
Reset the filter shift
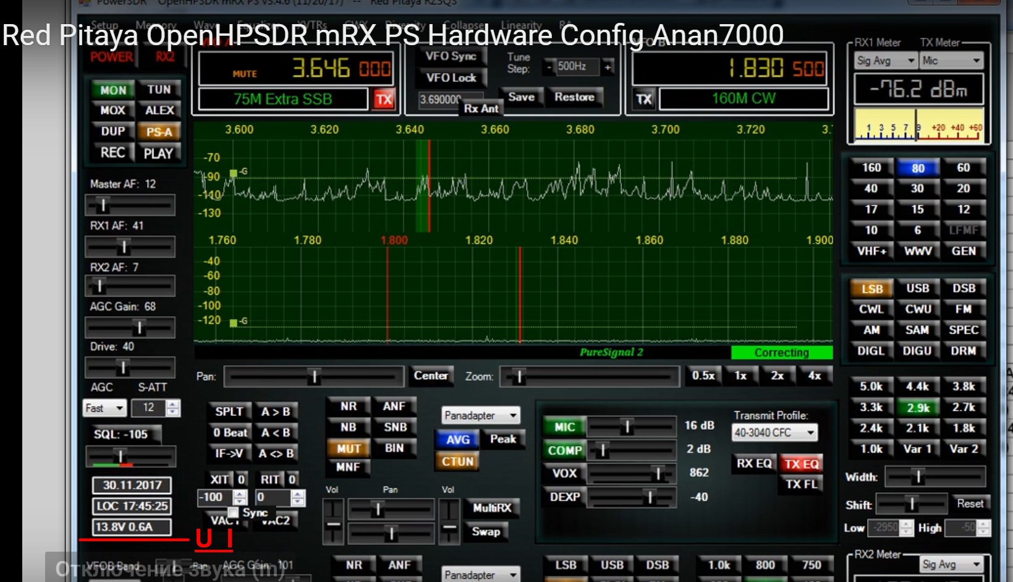(970, 503)
